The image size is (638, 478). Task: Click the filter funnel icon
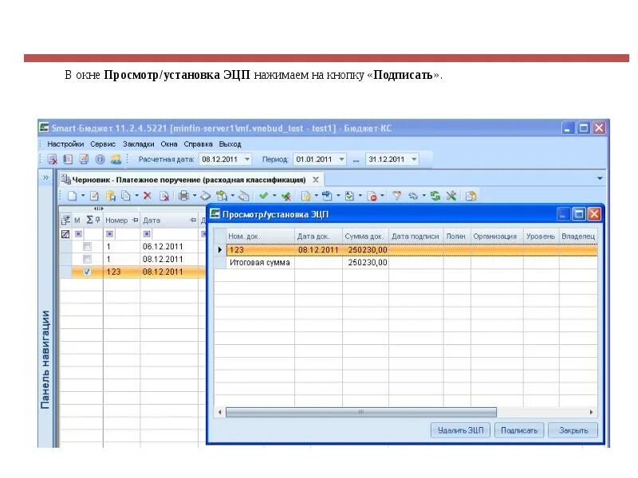point(396,196)
